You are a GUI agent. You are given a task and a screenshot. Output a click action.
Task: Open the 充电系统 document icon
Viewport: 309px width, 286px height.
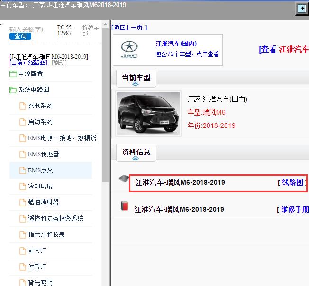point(23,106)
